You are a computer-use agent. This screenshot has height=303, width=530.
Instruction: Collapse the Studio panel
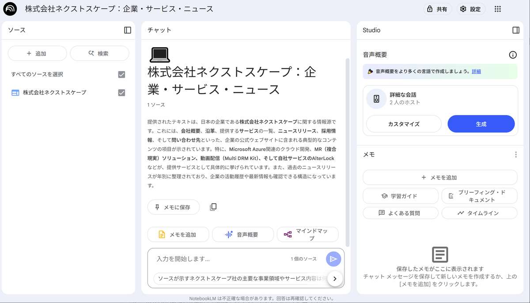pyautogui.click(x=515, y=30)
